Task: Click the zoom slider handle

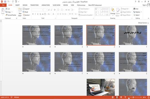Action: click(133, 97)
